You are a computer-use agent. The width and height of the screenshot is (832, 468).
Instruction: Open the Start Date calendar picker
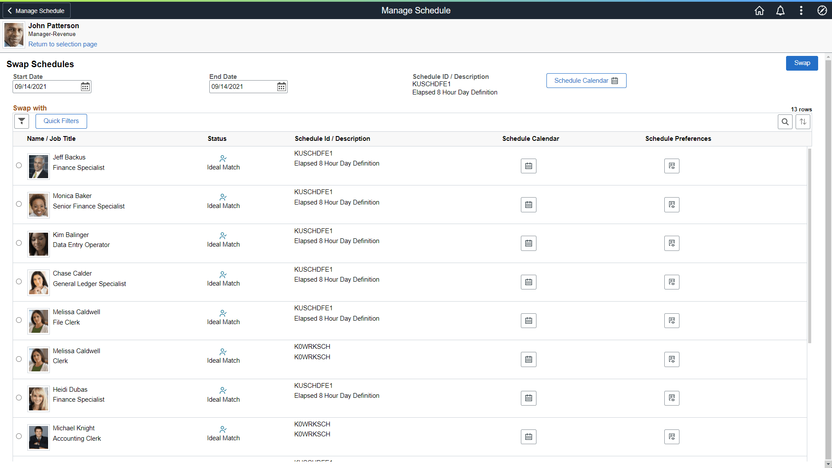85,86
